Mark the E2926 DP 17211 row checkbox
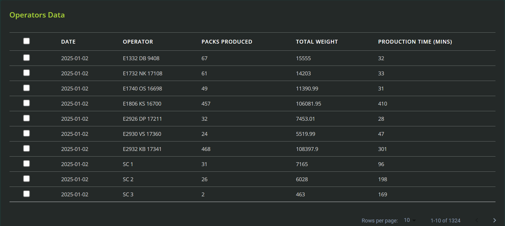Viewport: 505px width, 226px height. tap(26, 118)
